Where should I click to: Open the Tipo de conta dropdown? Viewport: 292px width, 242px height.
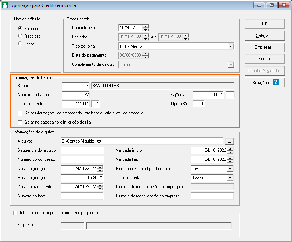pyautogui.click(x=230, y=178)
